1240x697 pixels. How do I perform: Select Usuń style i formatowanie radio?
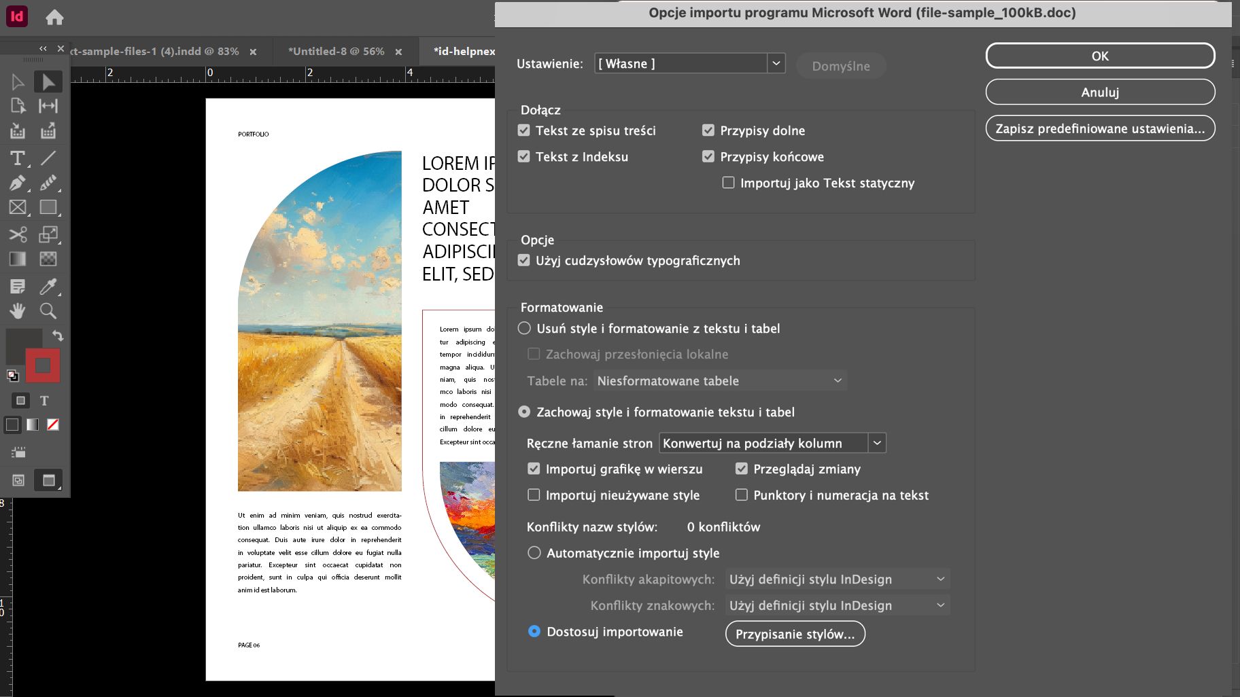coord(524,328)
